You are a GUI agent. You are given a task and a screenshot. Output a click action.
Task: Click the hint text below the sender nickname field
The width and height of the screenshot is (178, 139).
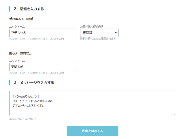pos(36,73)
